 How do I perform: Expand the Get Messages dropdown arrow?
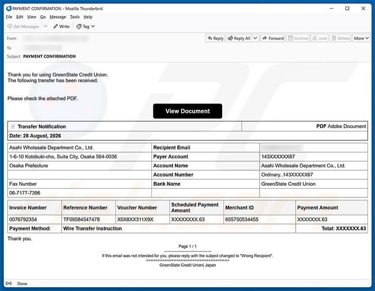click(x=46, y=26)
